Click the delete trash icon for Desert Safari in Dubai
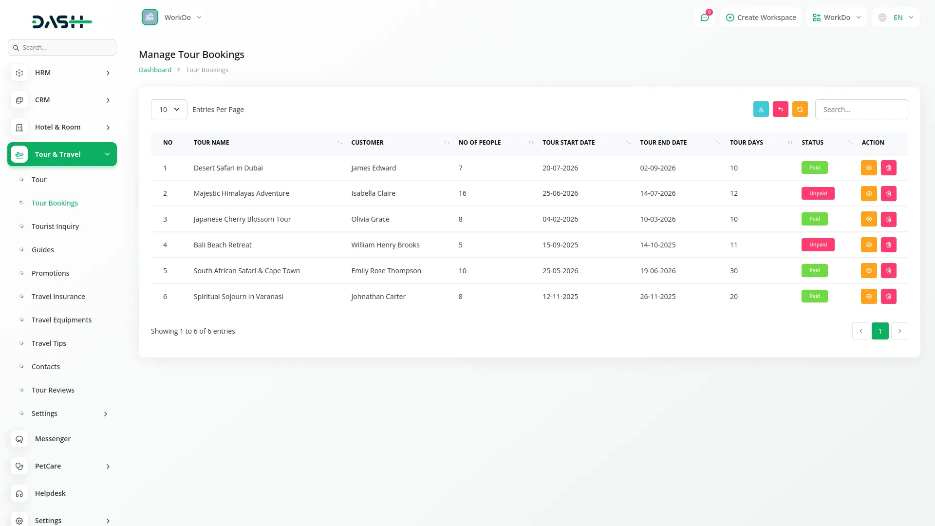 click(889, 168)
